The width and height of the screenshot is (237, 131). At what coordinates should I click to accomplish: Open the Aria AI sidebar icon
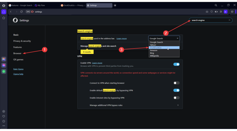pyautogui.click(x=4, y=59)
